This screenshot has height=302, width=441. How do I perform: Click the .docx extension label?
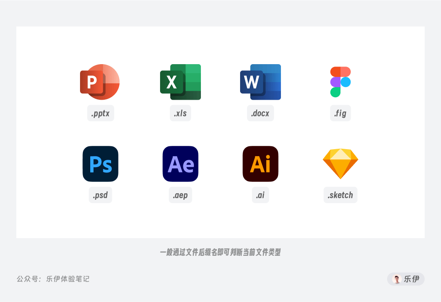(x=261, y=113)
